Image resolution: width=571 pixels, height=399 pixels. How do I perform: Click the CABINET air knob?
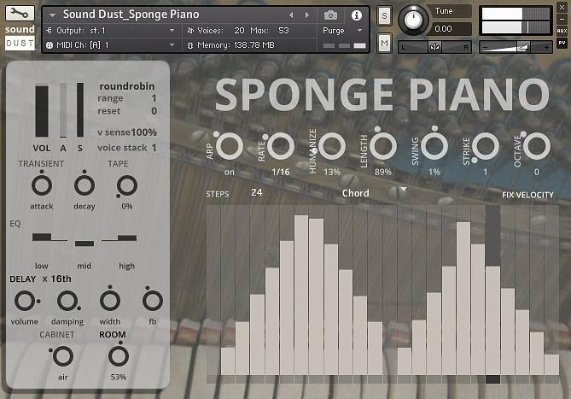coord(62,356)
